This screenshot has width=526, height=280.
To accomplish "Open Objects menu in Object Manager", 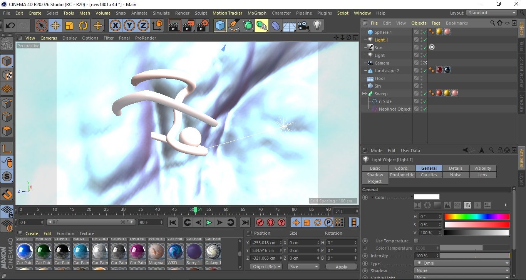I will pos(419,23).
